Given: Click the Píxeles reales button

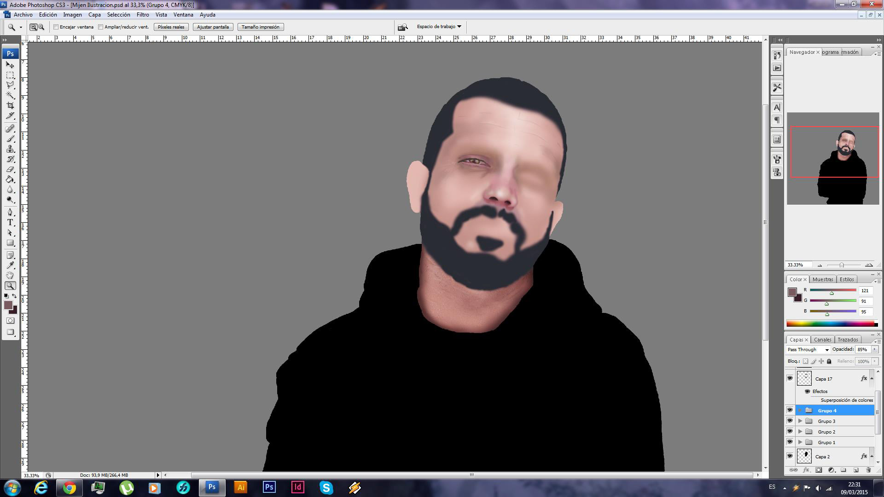Looking at the screenshot, I should tap(171, 27).
